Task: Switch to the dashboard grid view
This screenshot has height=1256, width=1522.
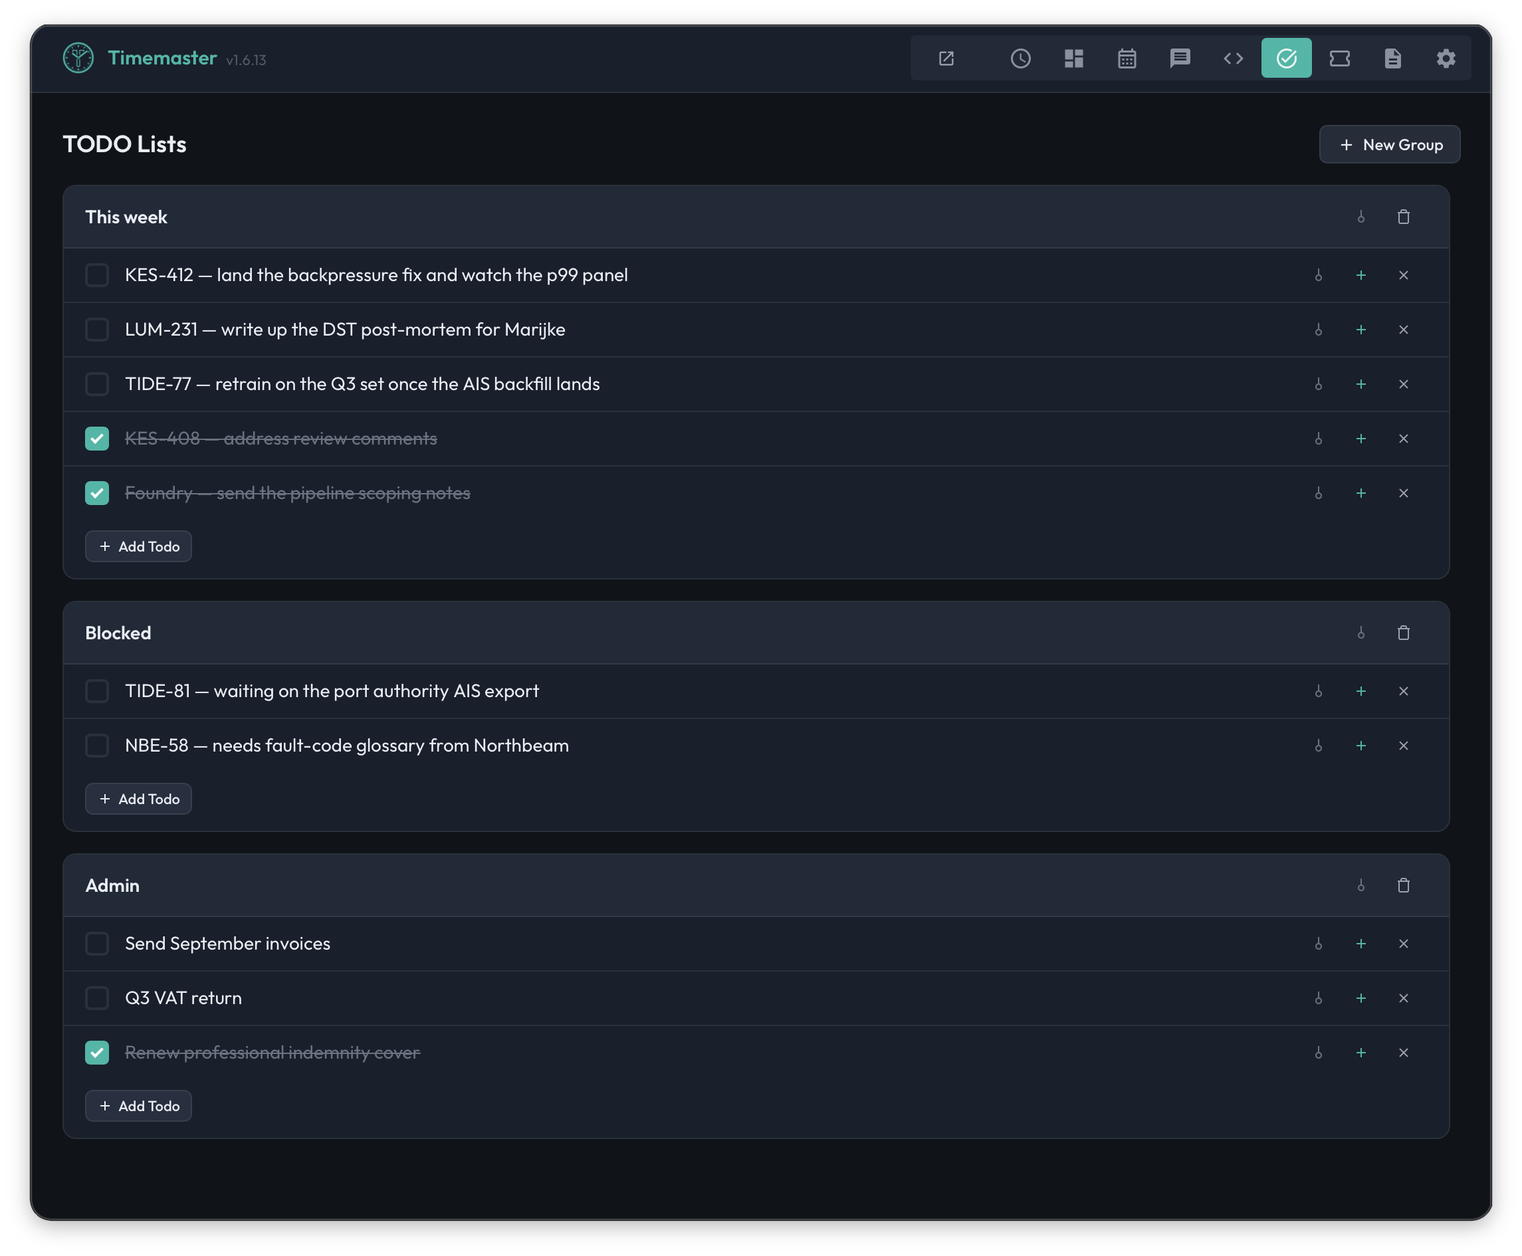Action: [1073, 58]
